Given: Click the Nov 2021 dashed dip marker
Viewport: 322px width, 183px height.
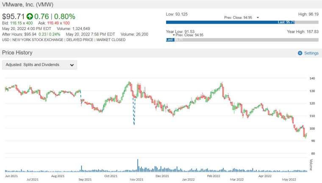Looking at the screenshot, I should pyautogui.click(x=134, y=111).
